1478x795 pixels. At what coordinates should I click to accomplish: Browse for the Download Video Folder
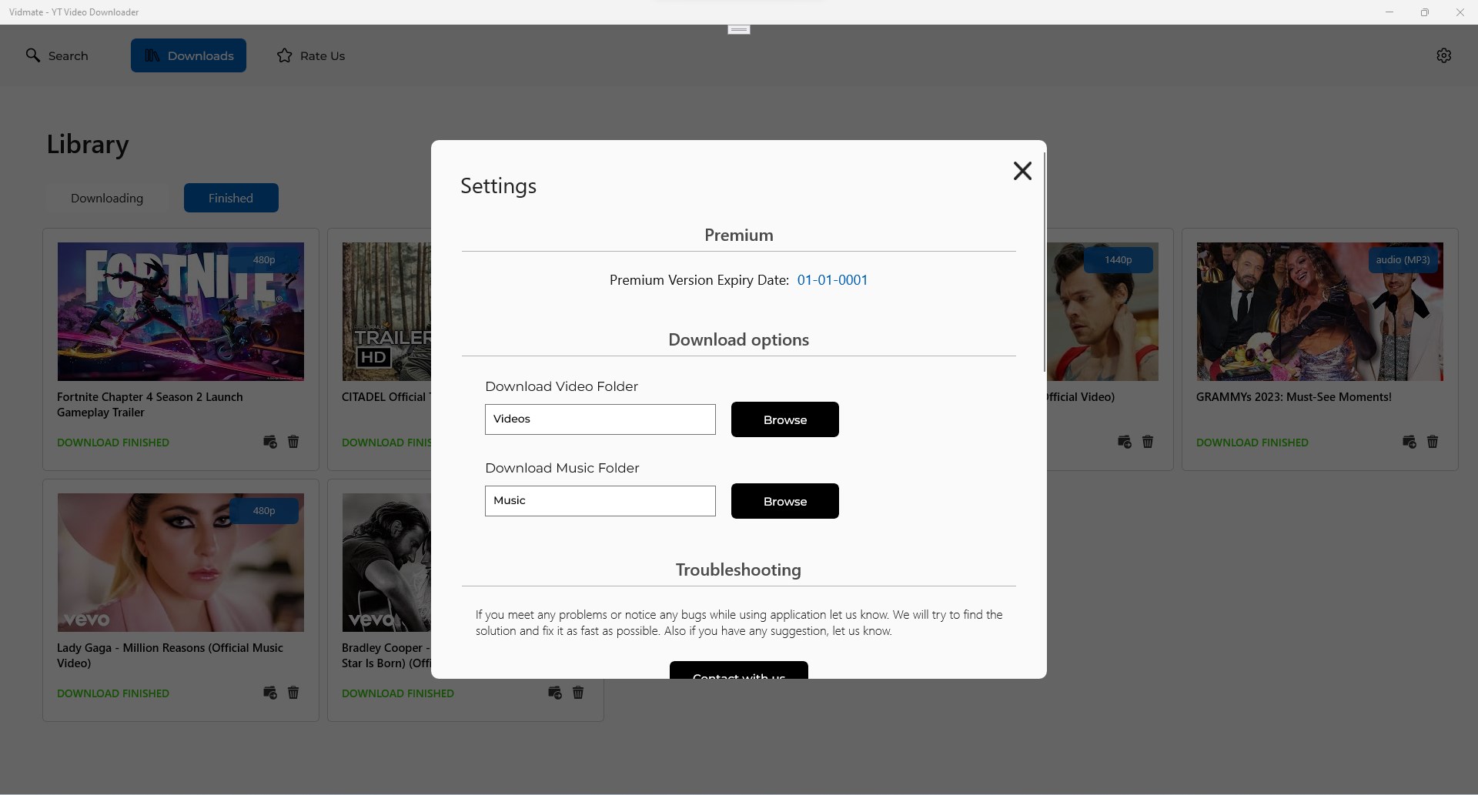(785, 419)
